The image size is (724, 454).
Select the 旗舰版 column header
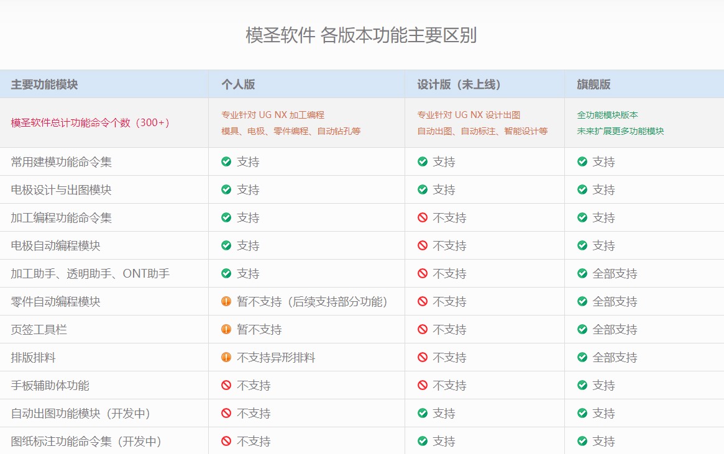coord(593,84)
